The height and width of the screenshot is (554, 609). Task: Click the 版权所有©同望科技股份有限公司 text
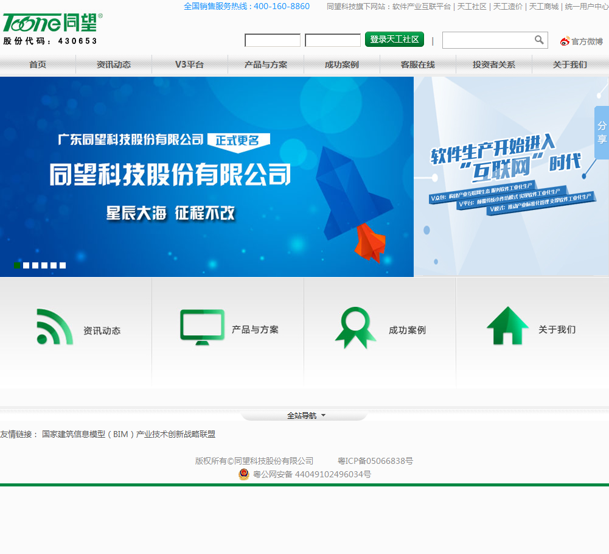254,461
